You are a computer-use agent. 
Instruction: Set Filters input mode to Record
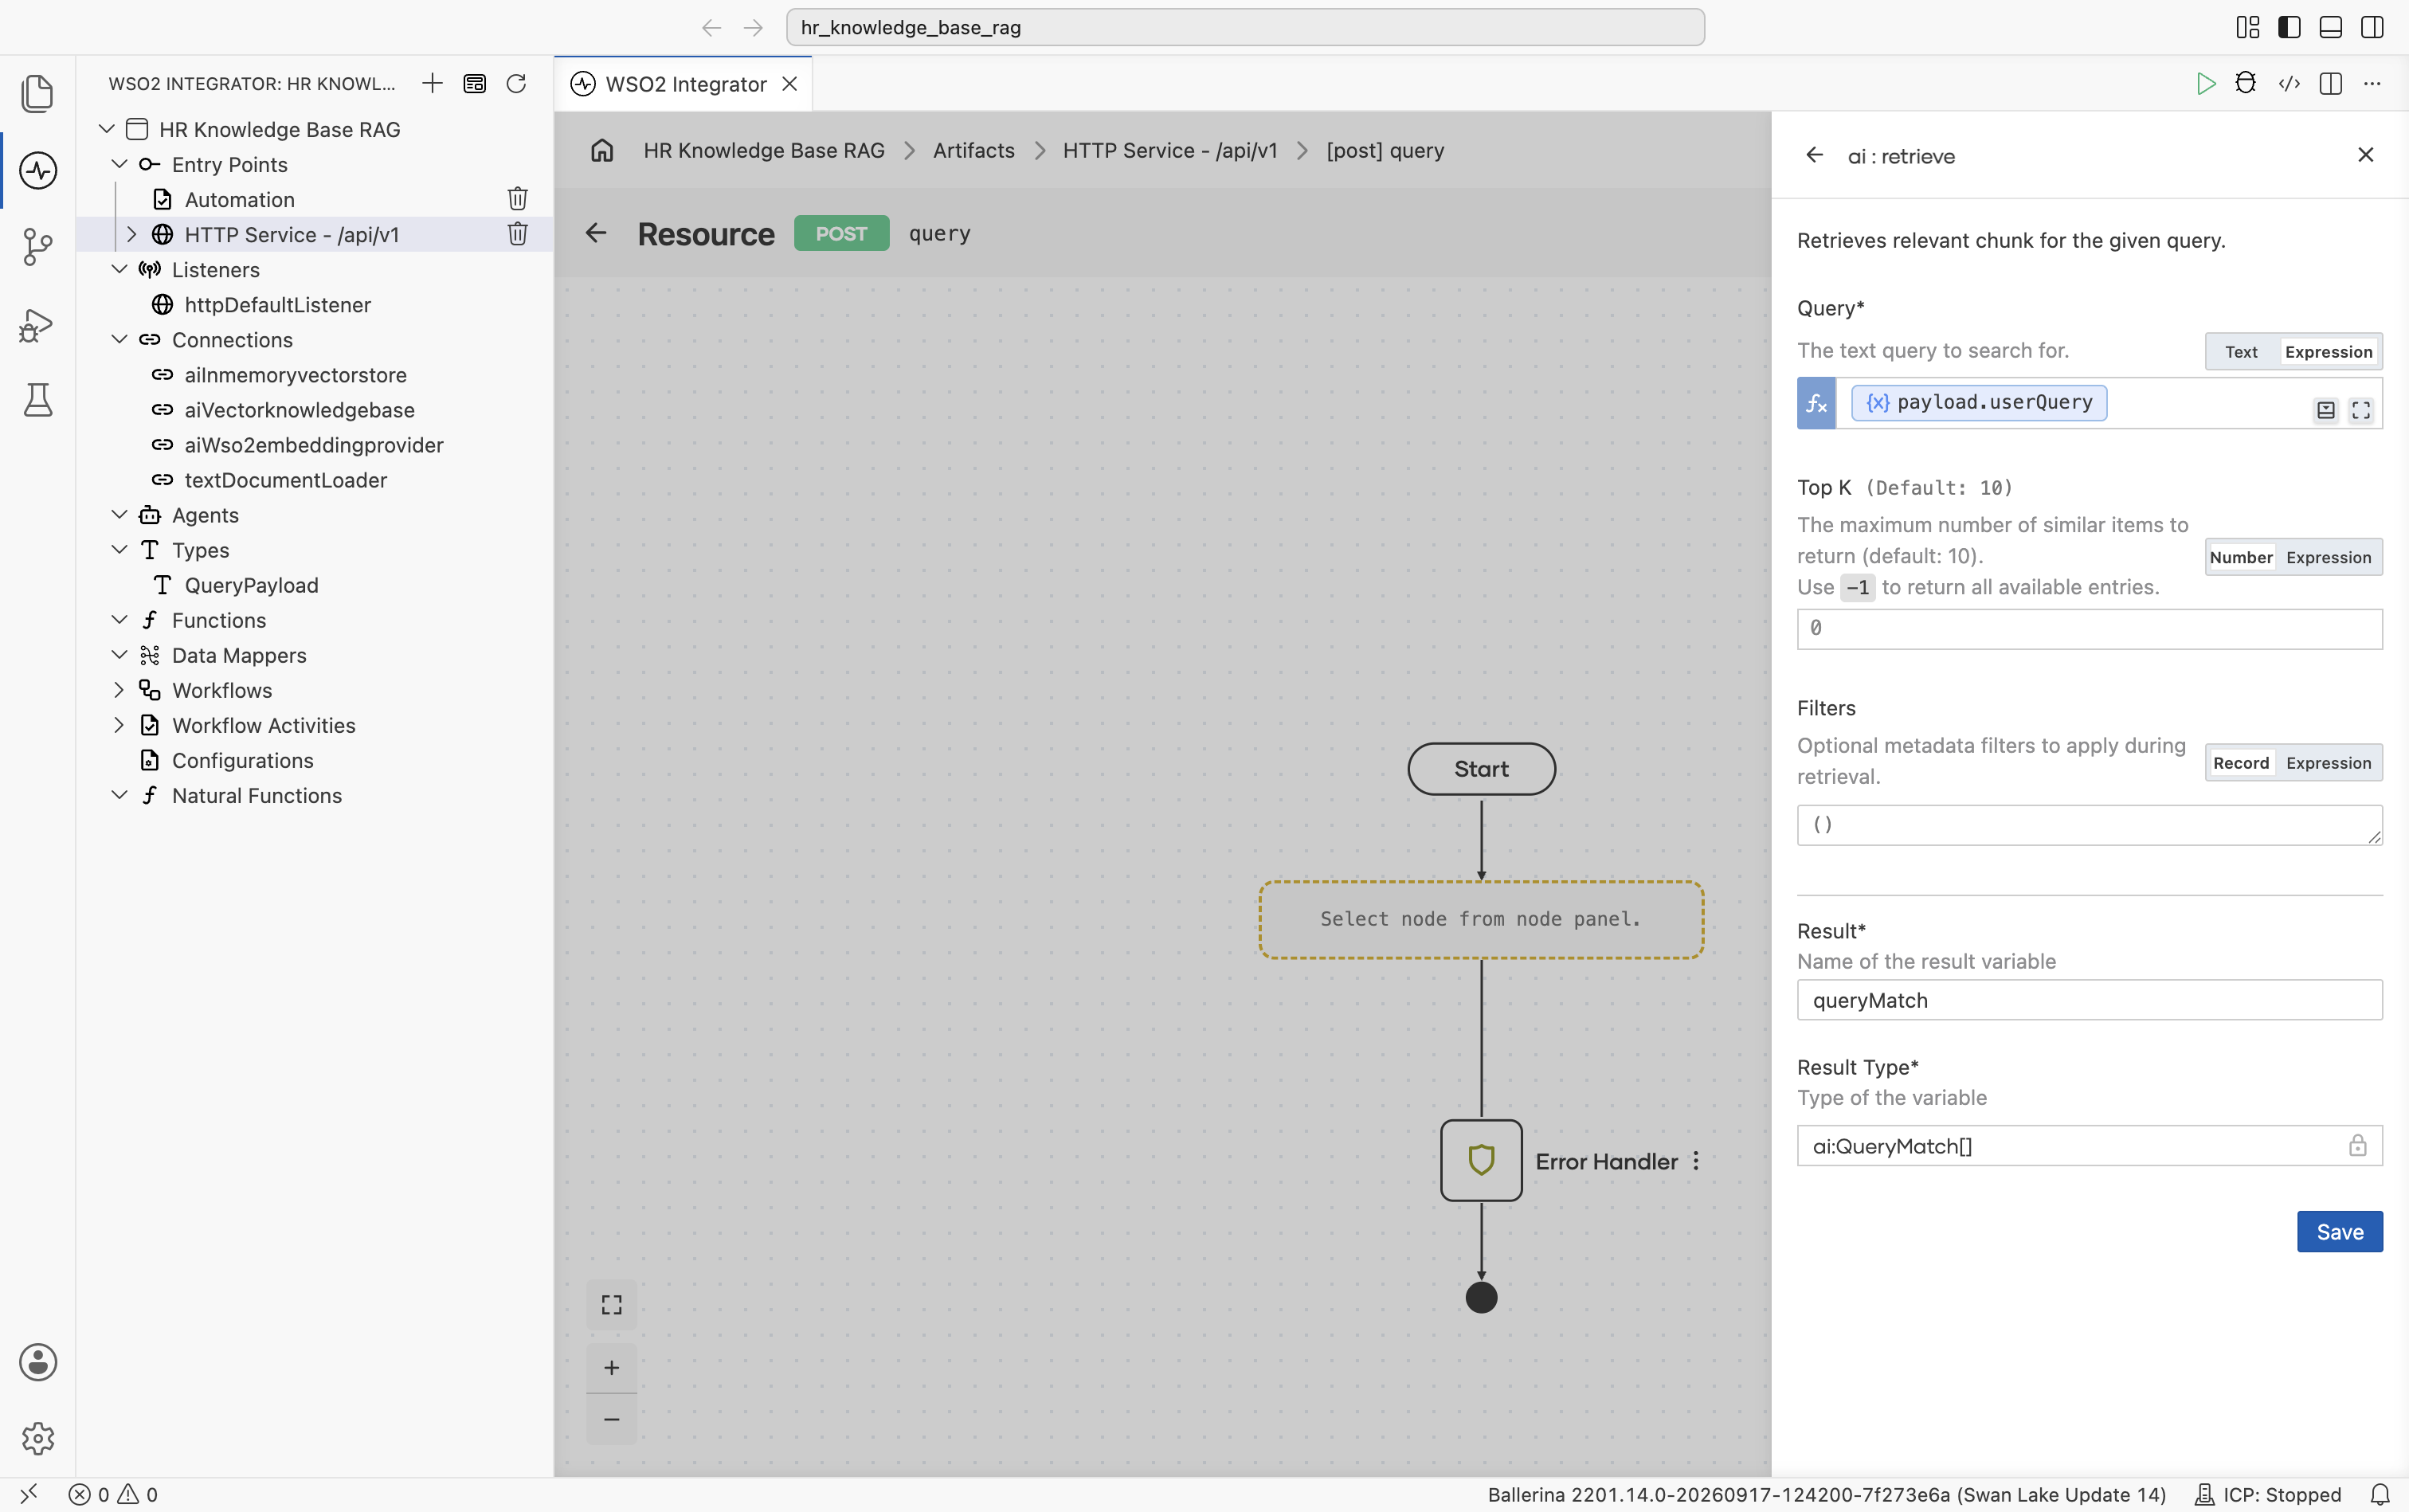click(2241, 763)
